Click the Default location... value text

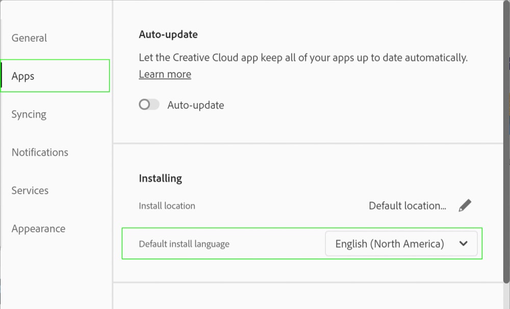point(407,206)
